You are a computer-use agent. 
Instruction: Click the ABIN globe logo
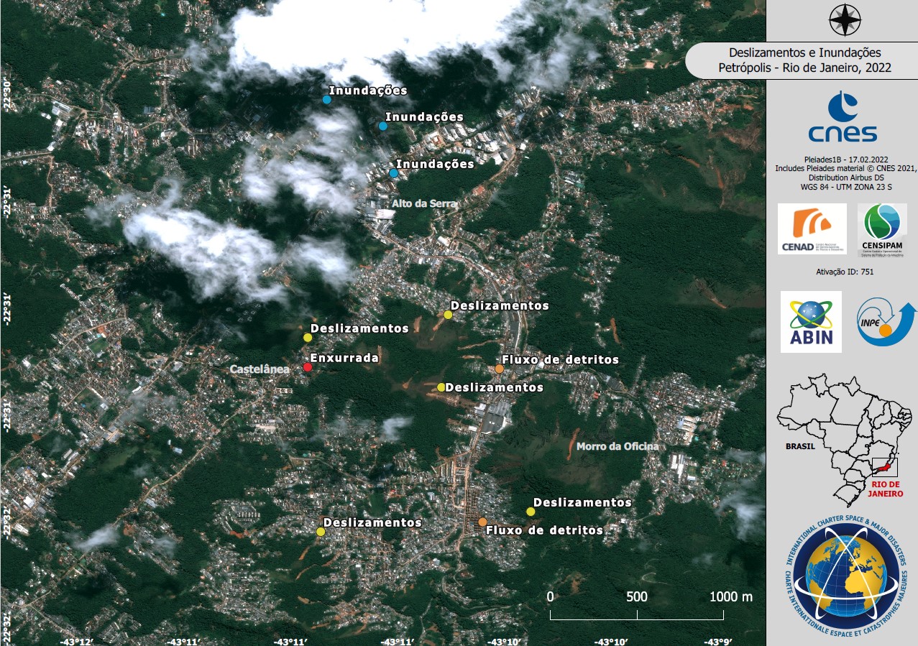(811, 322)
